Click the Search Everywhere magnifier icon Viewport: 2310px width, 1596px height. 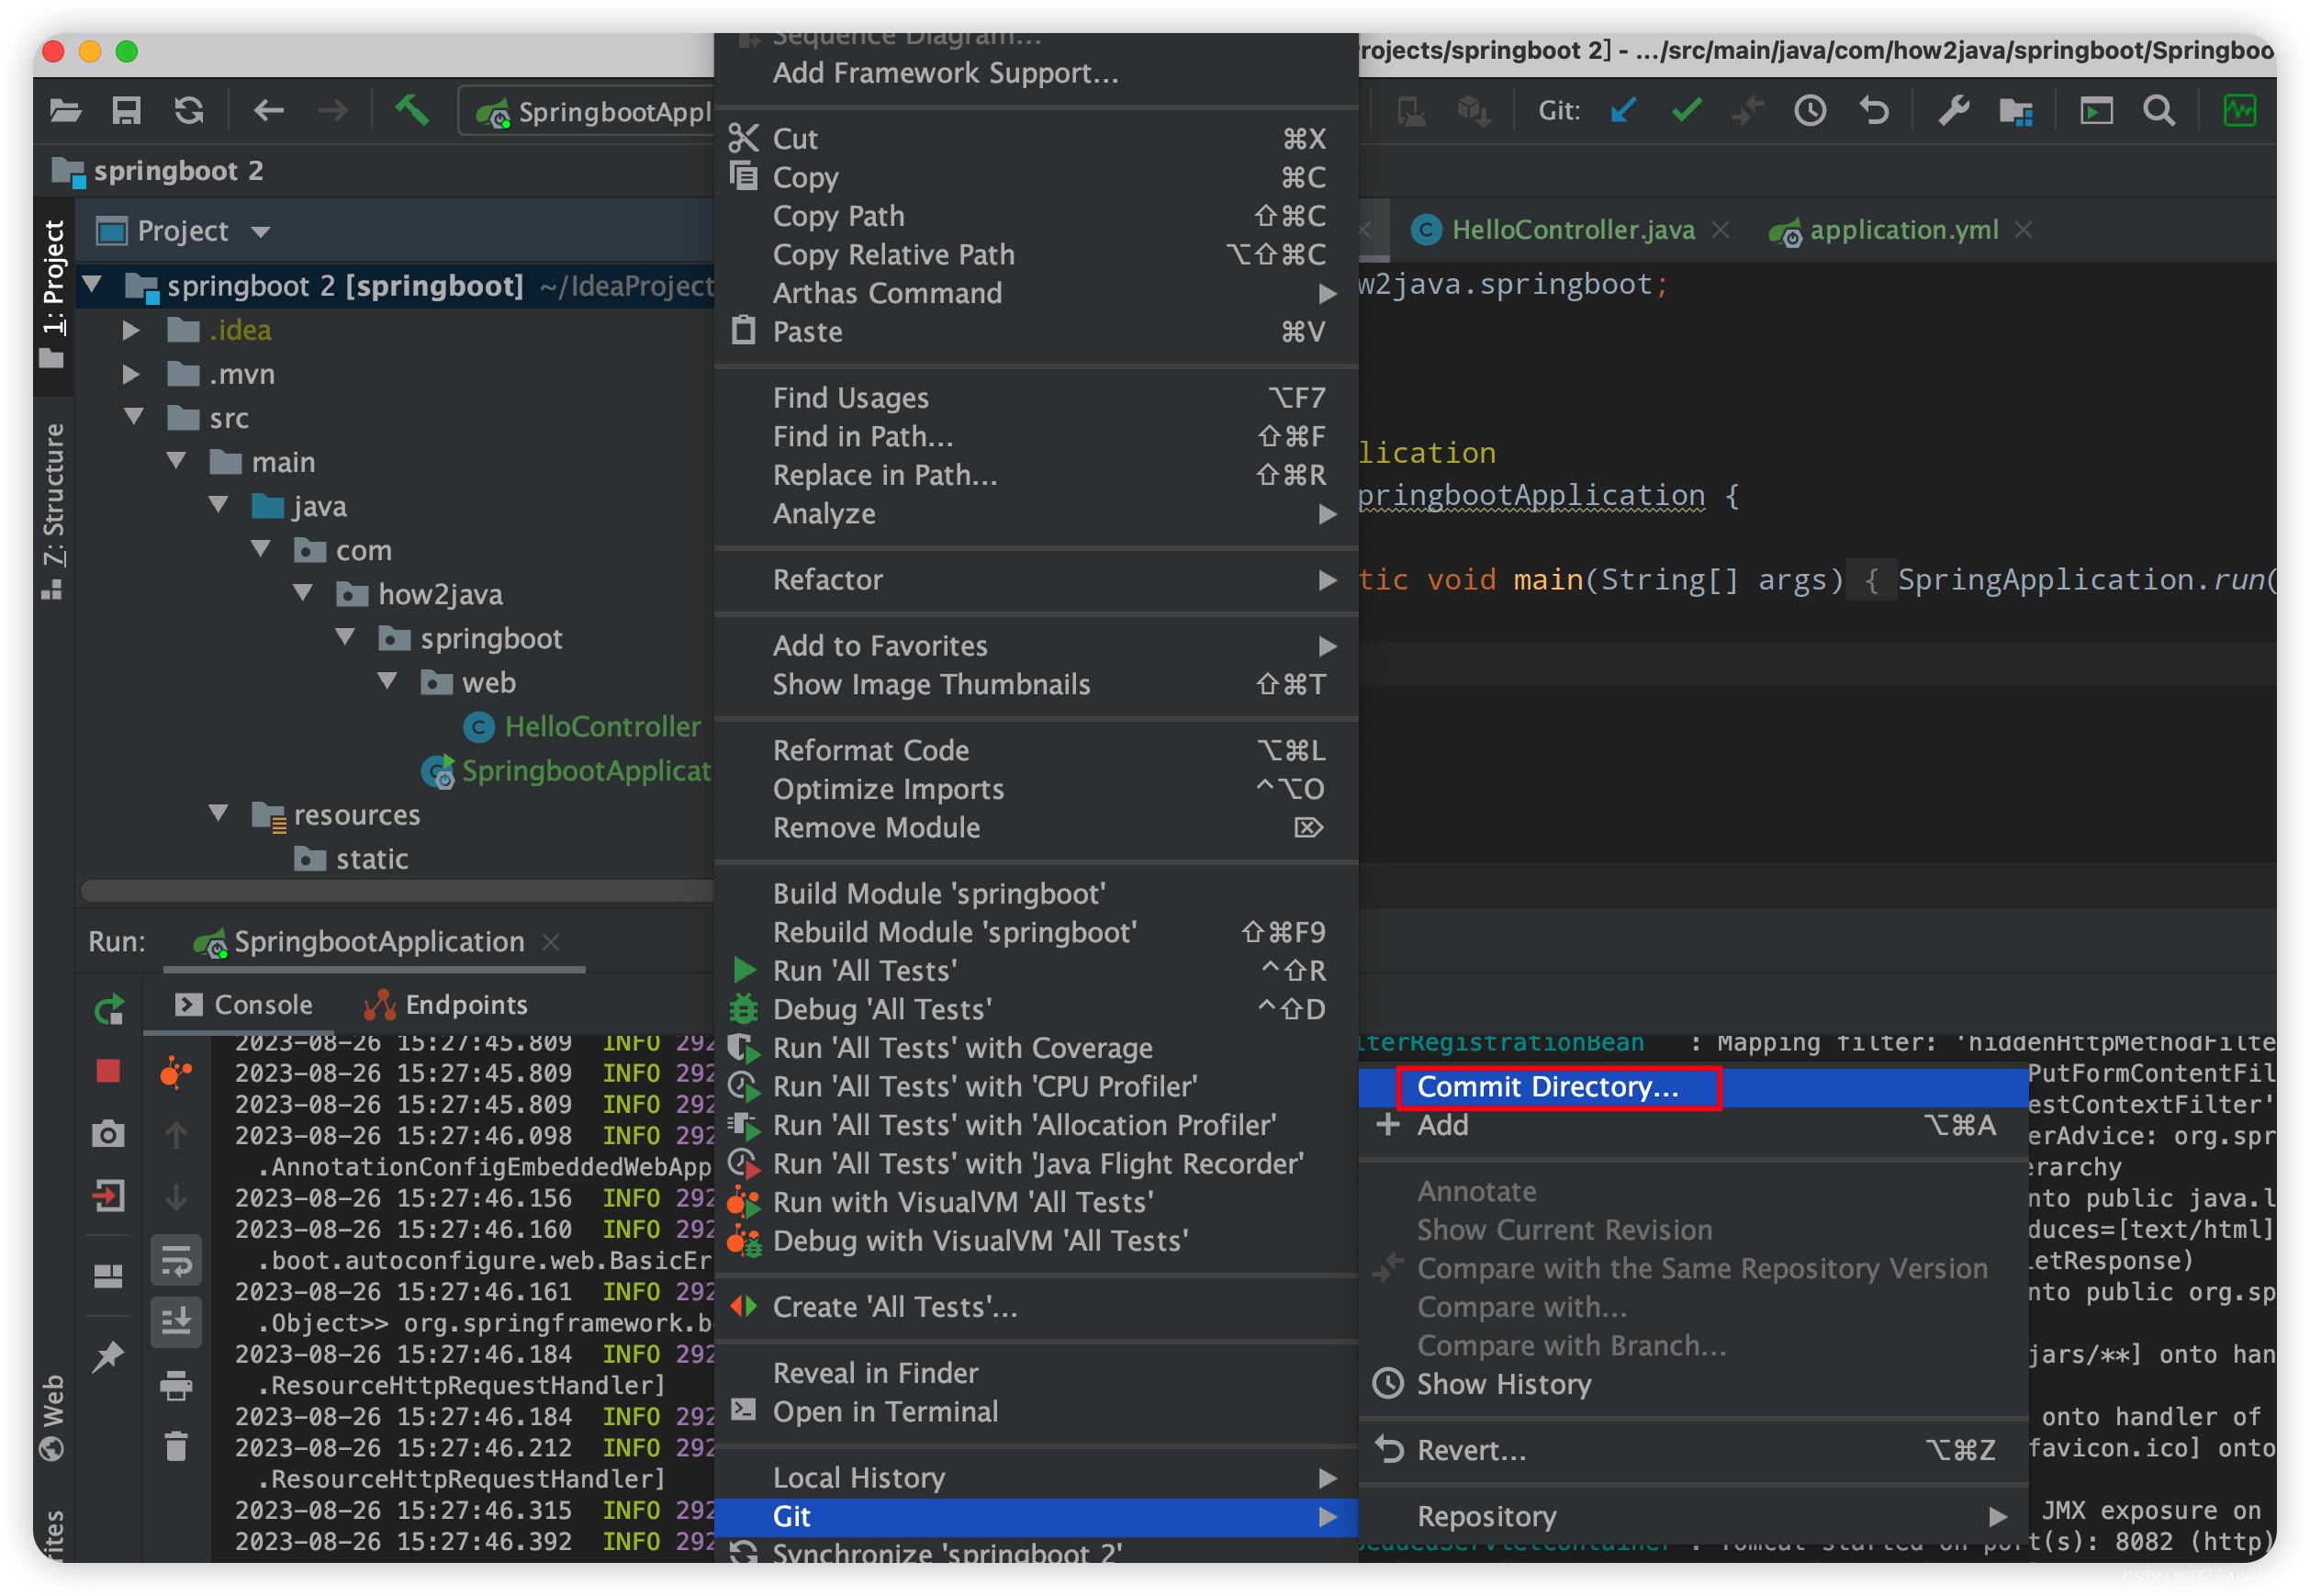pyautogui.click(x=2159, y=110)
